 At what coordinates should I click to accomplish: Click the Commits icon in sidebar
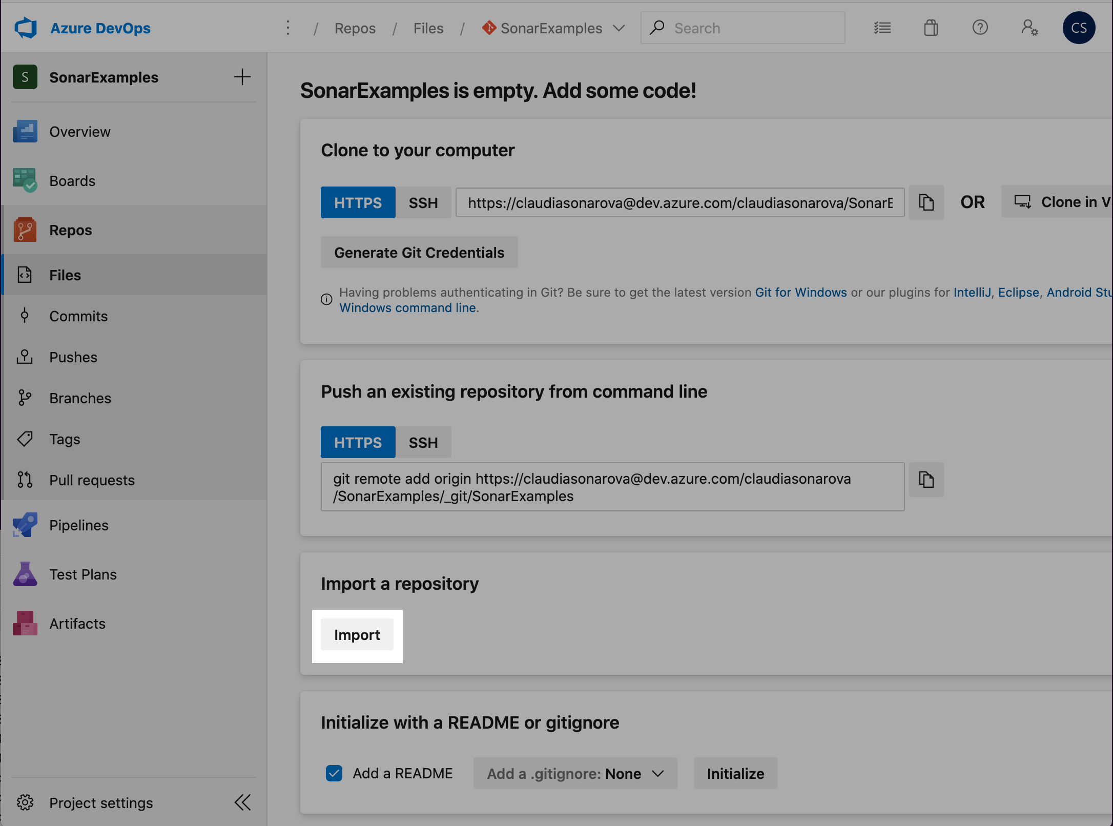click(25, 316)
